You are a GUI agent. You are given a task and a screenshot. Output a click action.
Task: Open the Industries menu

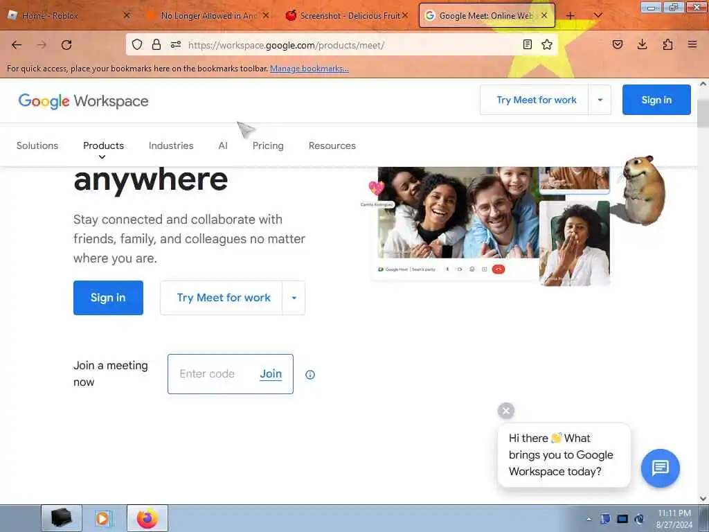[x=171, y=145]
